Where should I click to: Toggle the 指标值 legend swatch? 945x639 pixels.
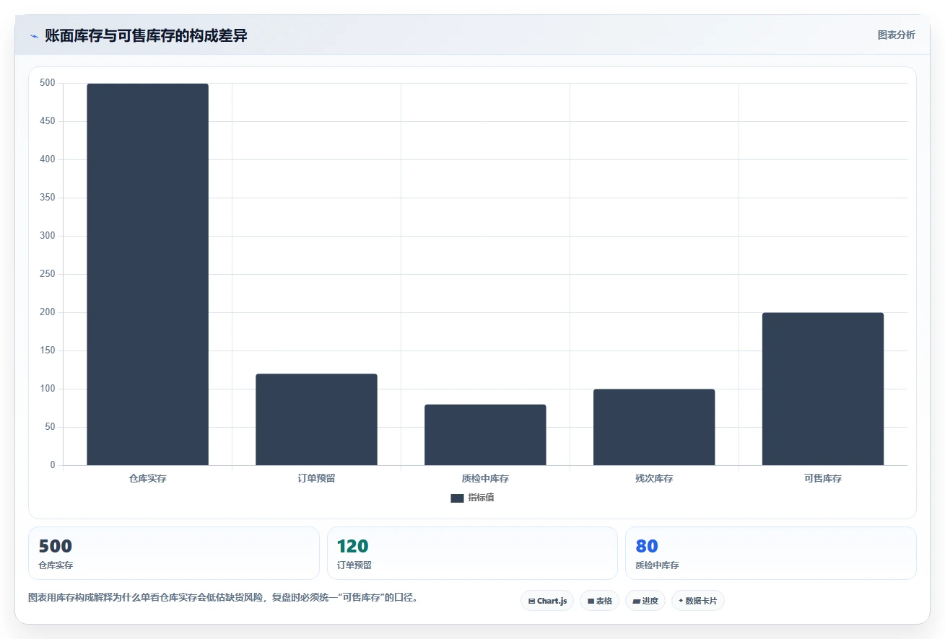coord(457,498)
